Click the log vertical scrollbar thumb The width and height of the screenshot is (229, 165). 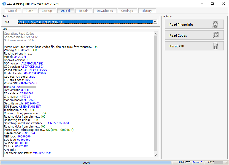[x=156, y=94]
